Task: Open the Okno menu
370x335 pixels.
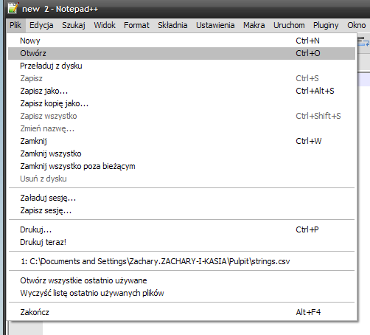Action: [x=357, y=25]
